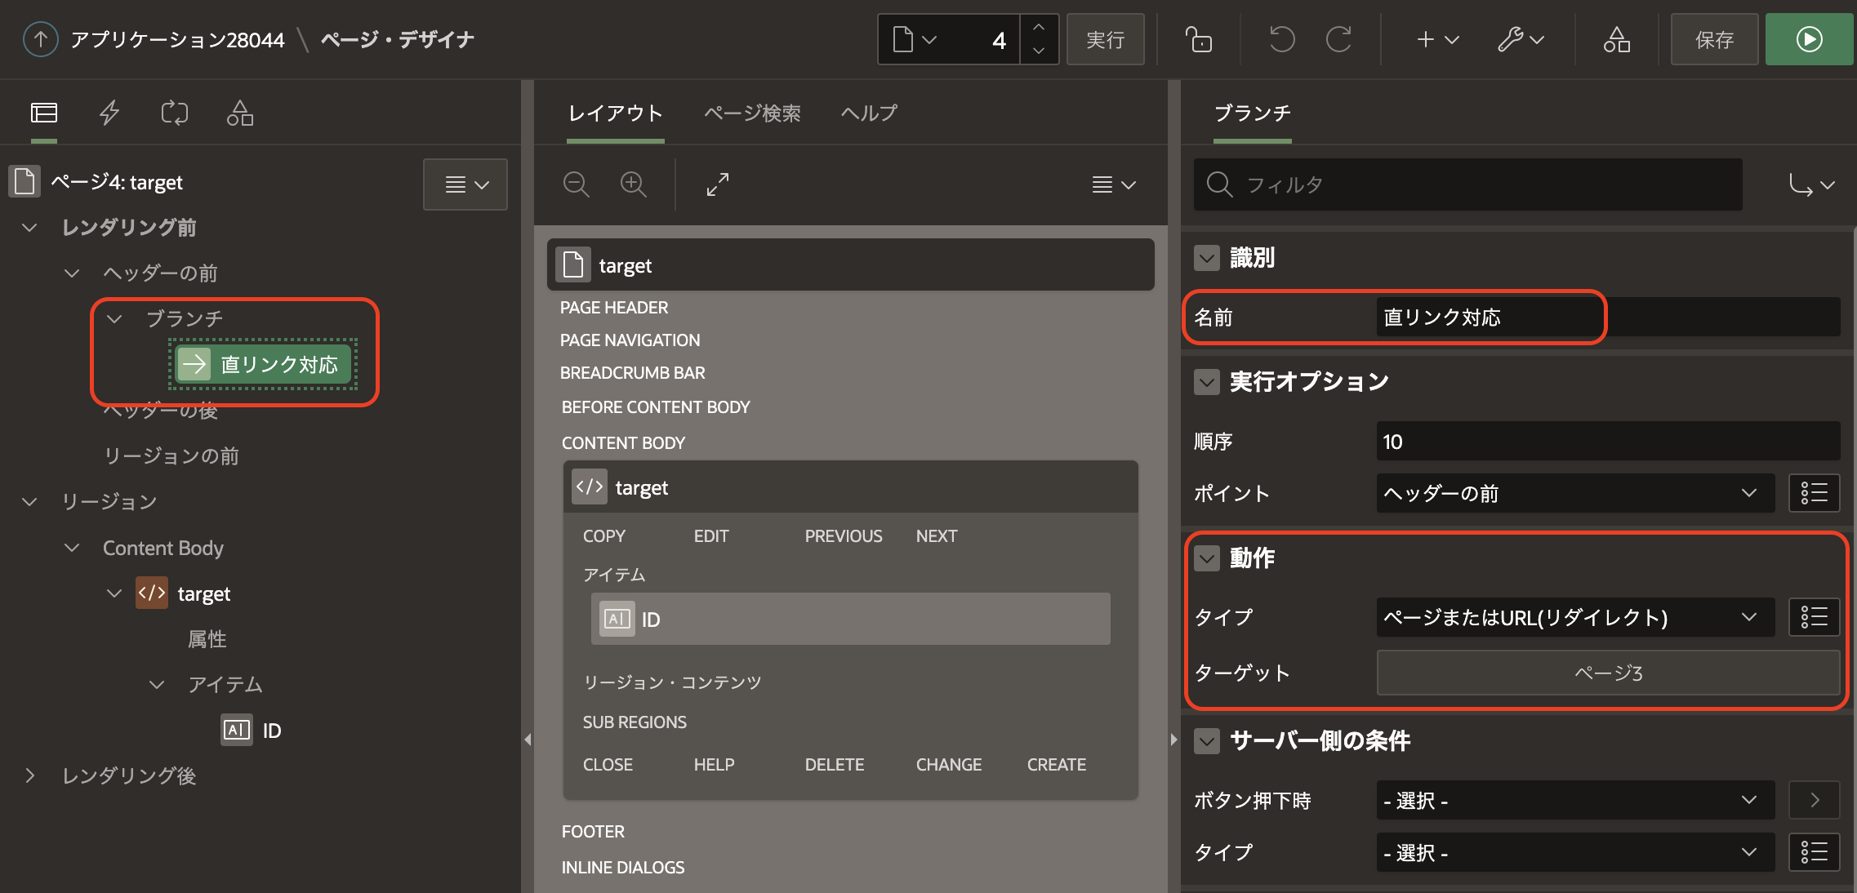Select リージョンの前 tree item
The image size is (1857, 893).
(171, 455)
